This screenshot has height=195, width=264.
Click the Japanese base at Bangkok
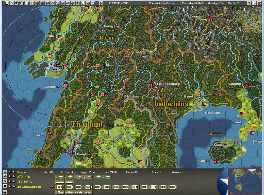(71, 152)
